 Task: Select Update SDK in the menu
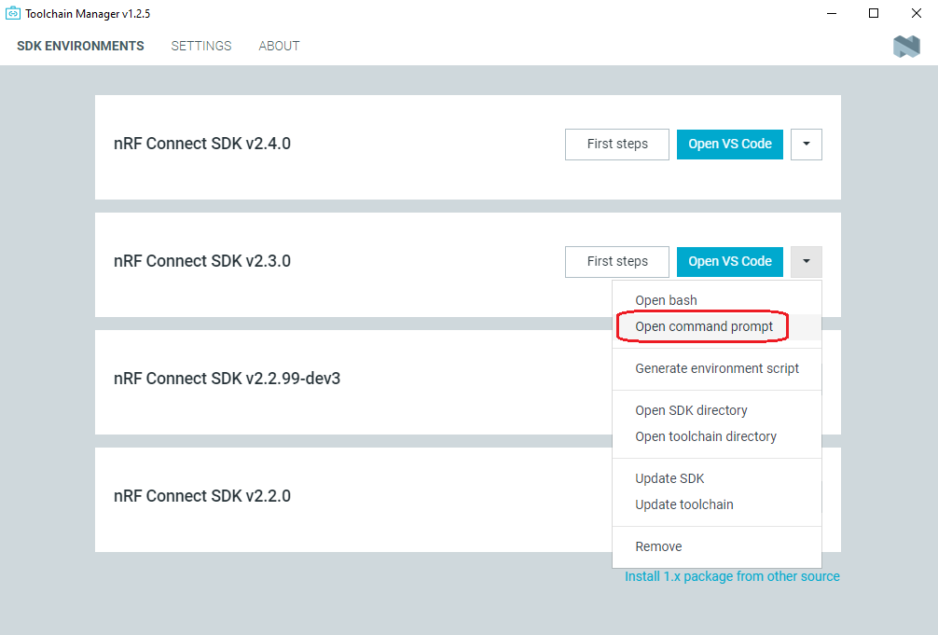click(717, 478)
